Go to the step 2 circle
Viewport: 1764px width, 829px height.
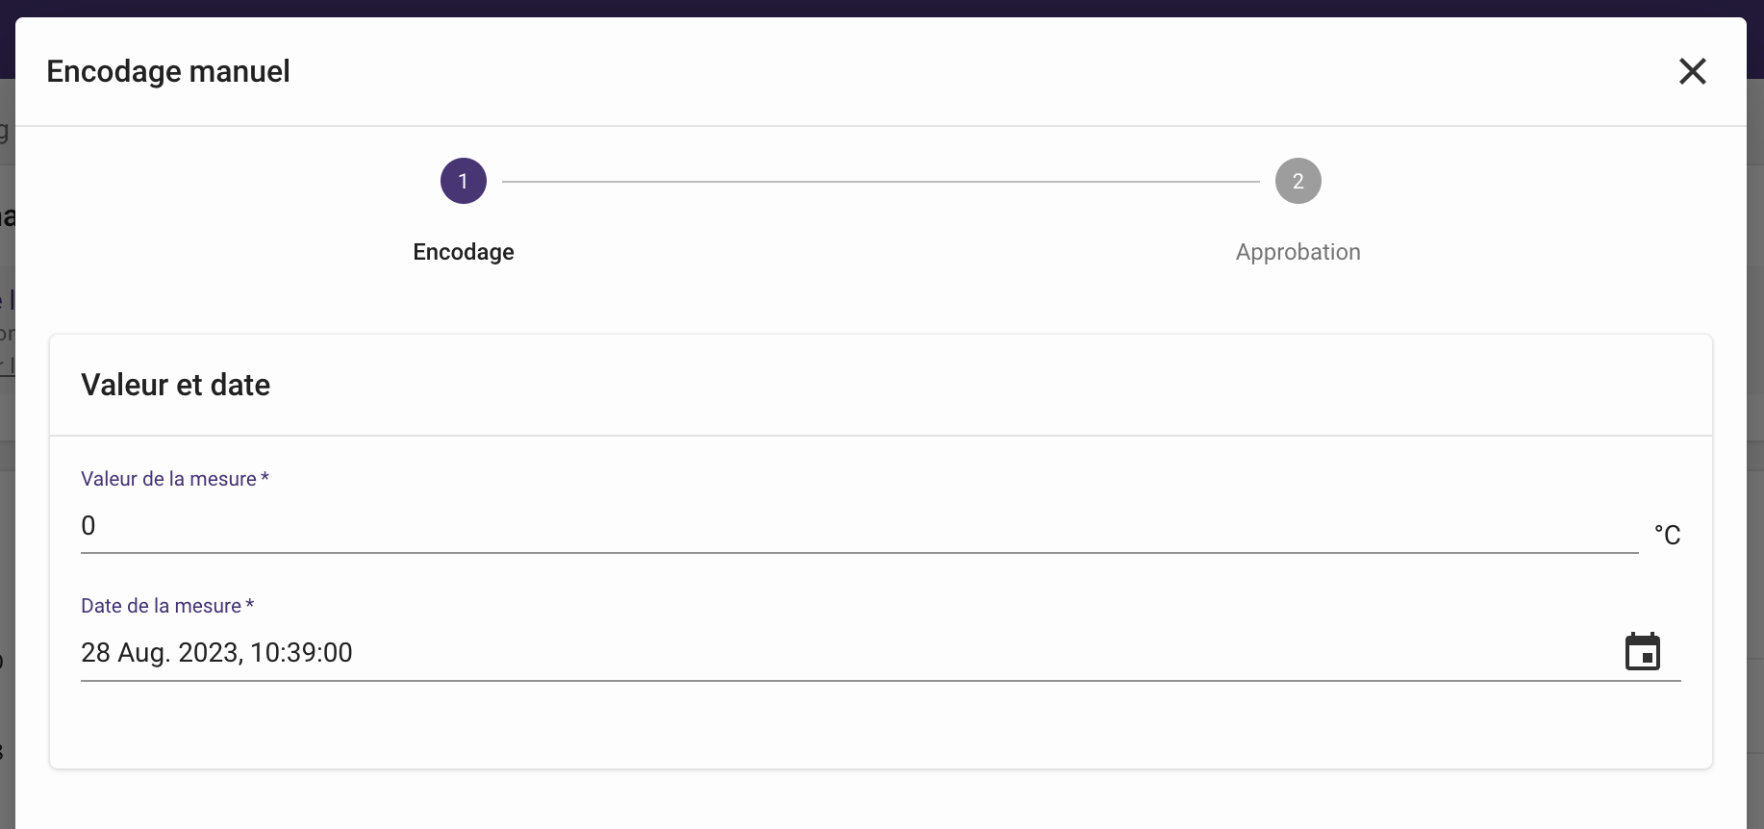tap(1298, 181)
